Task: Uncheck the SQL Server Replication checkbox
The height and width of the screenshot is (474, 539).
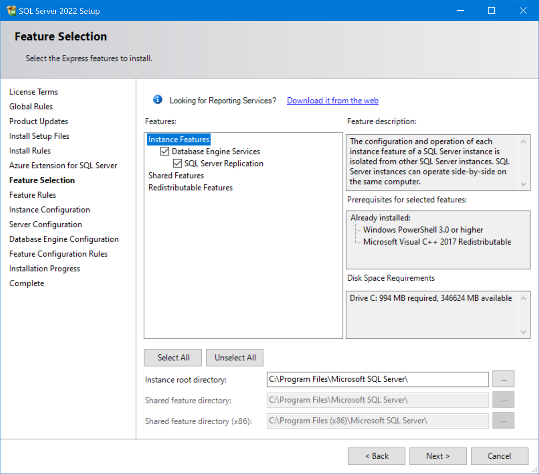Action: [x=177, y=163]
